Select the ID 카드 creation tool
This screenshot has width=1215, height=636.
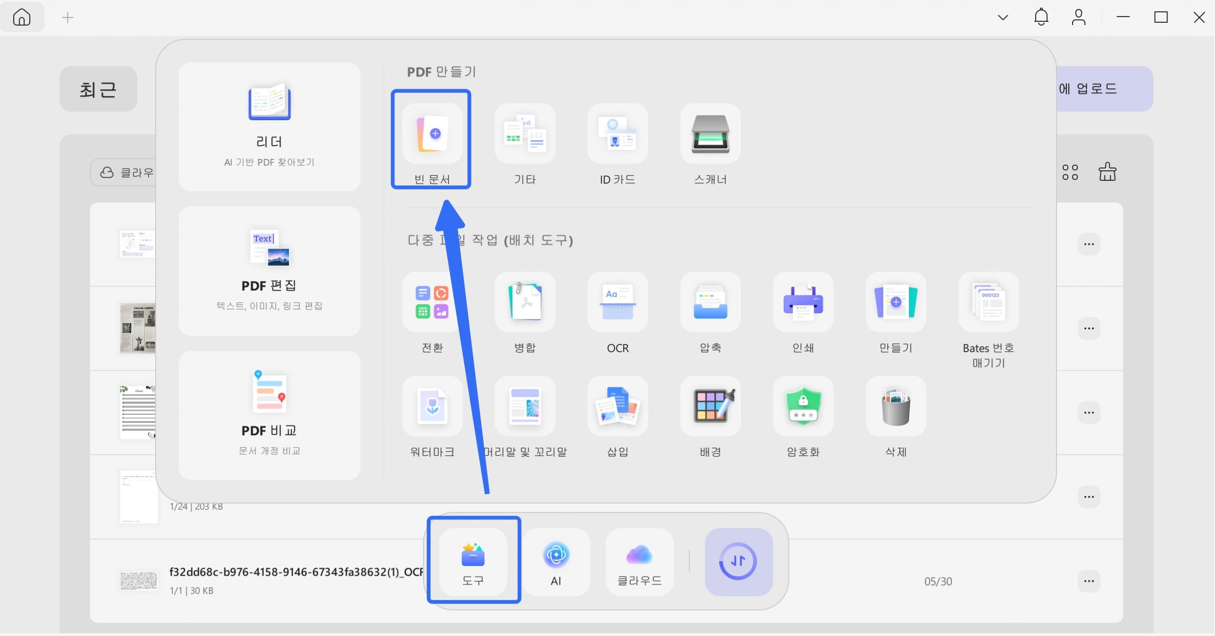(x=617, y=134)
